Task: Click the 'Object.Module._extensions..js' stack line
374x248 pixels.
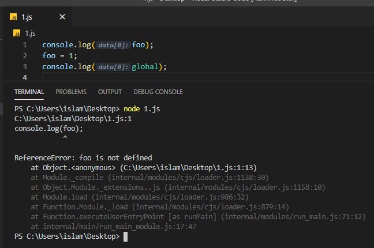Action: 178,187
